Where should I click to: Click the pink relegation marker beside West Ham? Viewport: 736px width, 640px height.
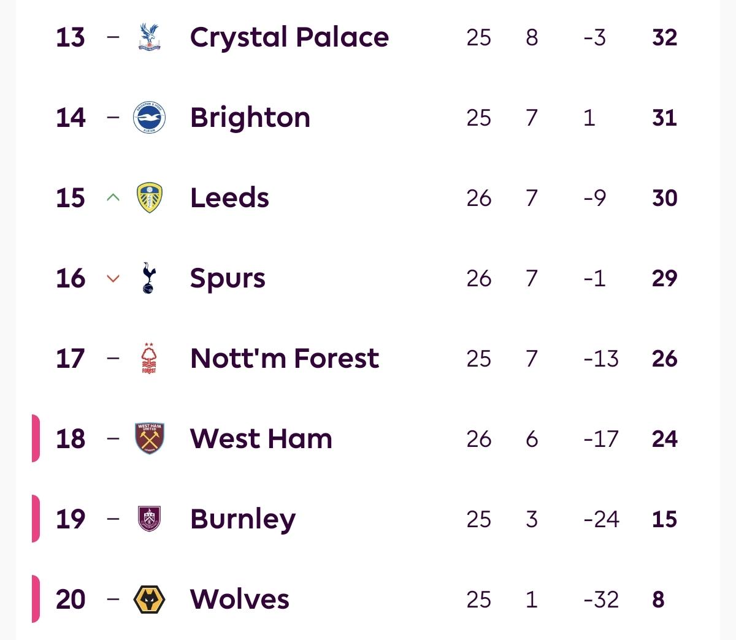click(36, 439)
